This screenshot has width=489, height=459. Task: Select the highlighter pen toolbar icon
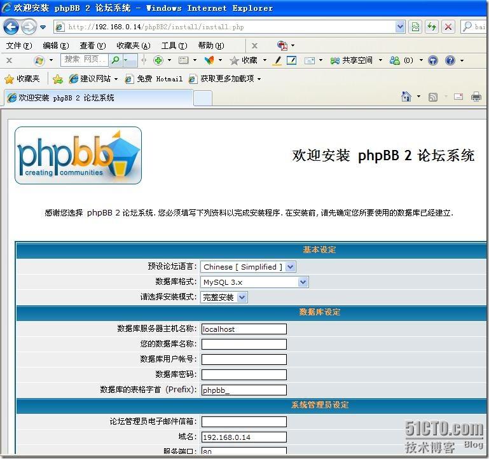pyautogui.click(x=277, y=60)
